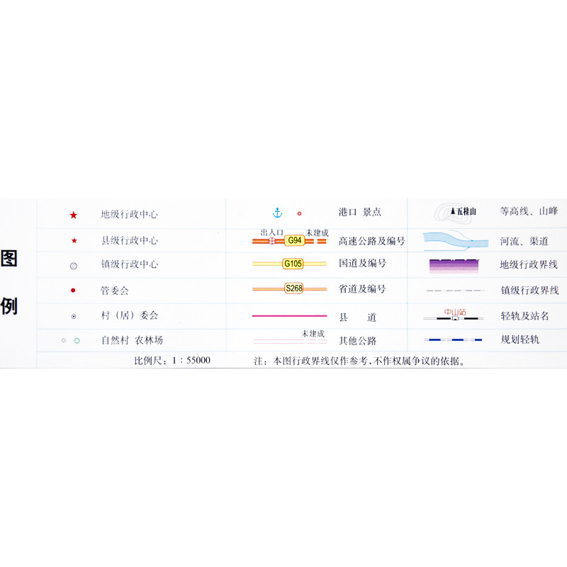Click the 比例尺 1:55000 scale text
The image size is (567, 567).
point(172,361)
